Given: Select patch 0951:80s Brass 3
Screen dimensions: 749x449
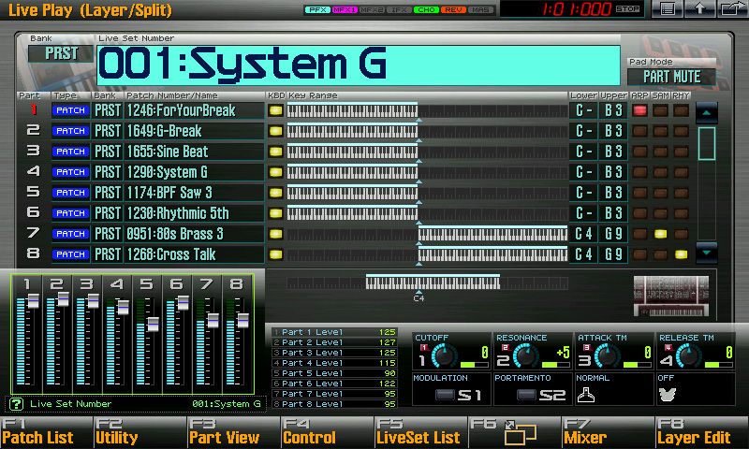Looking at the screenshot, I should pos(195,234).
